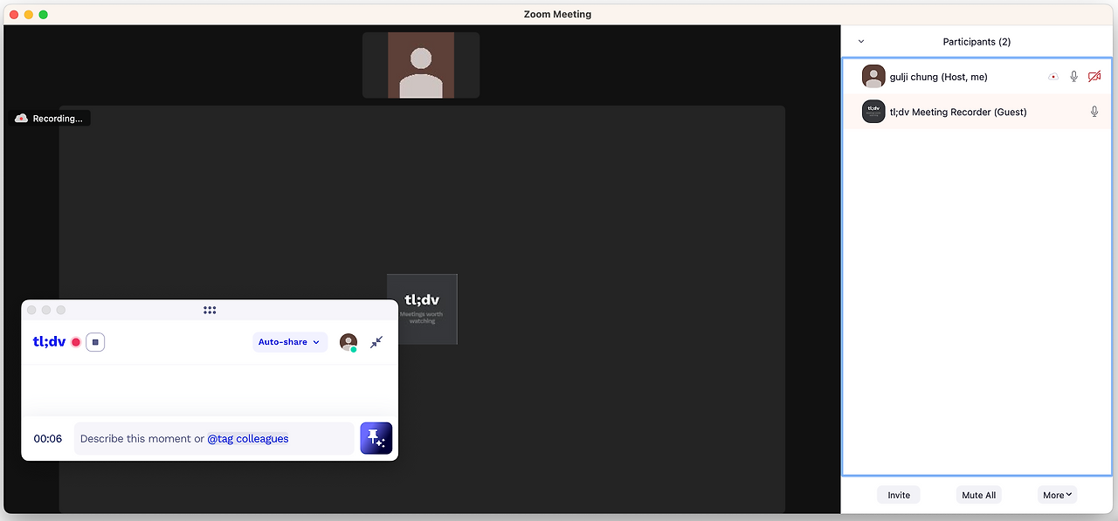The height and width of the screenshot is (521, 1118).
Task: Toggle gulji chung's microphone icon
Action: (1074, 77)
